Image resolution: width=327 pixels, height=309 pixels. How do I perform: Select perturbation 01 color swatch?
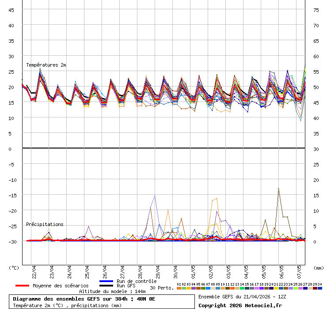pyautogui.click(x=179, y=288)
